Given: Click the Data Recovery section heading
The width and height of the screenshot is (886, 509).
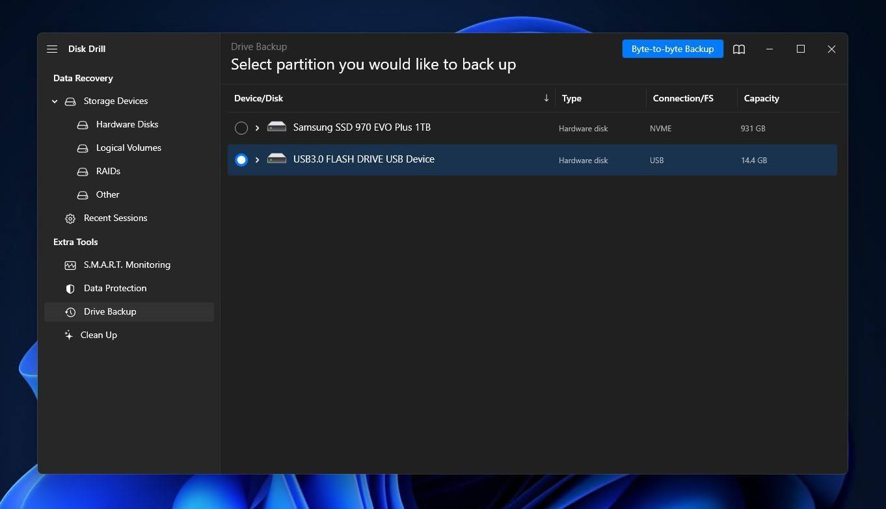Looking at the screenshot, I should pyautogui.click(x=83, y=78).
